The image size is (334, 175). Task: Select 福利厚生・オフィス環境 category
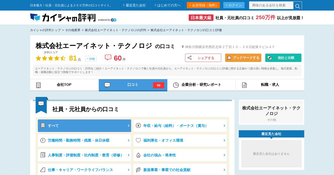point(180,140)
